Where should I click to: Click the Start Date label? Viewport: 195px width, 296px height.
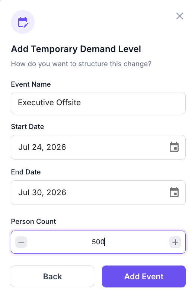tap(28, 126)
